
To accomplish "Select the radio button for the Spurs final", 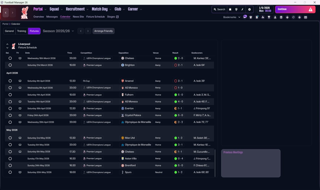I will click(10, 172).
